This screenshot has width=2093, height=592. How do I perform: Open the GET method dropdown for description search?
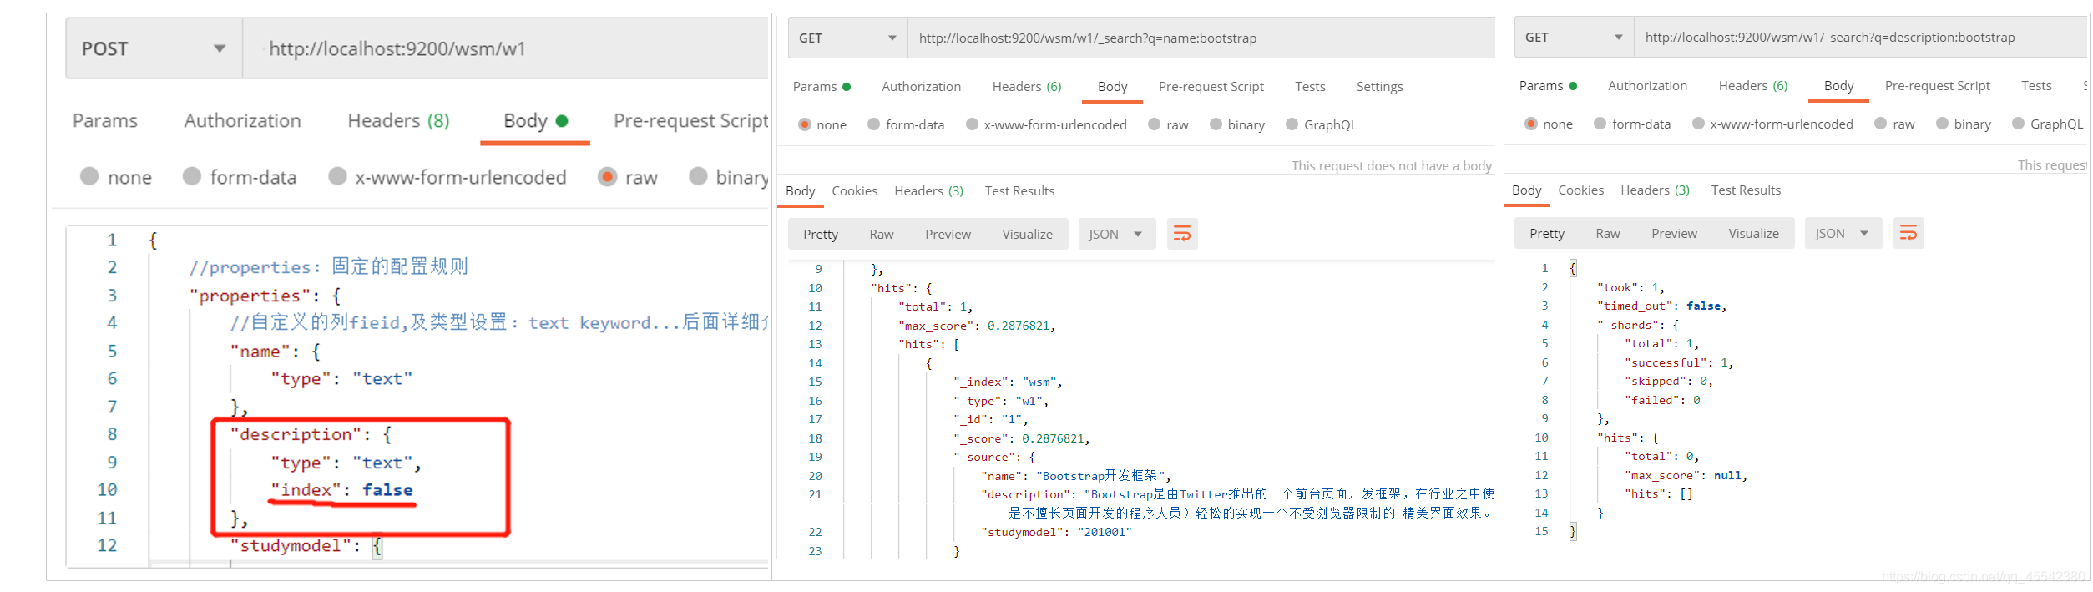click(x=1573, y=38)
